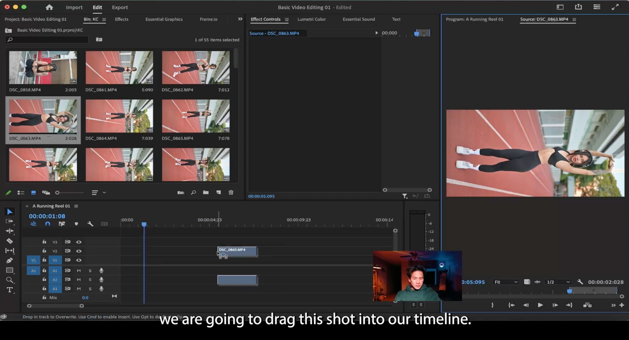629x340 pixels.
Task: Click the New Bin folder icon
Action: 206,193
